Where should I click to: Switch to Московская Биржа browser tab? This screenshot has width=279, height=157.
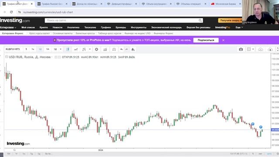click(226, 4)
